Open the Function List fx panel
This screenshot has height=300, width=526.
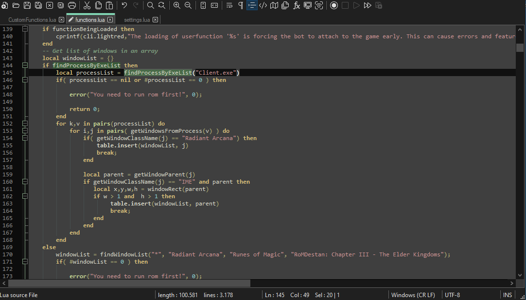297,5
